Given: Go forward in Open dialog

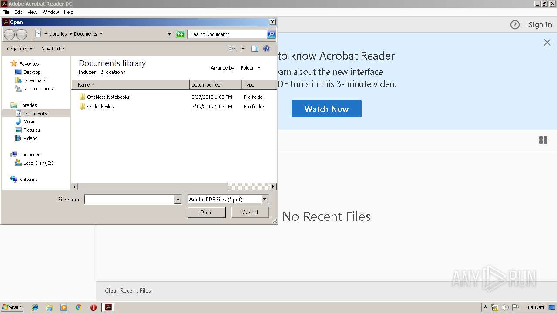Looking at the screenshot, I should pyautogui.click(x=21, y=34).
